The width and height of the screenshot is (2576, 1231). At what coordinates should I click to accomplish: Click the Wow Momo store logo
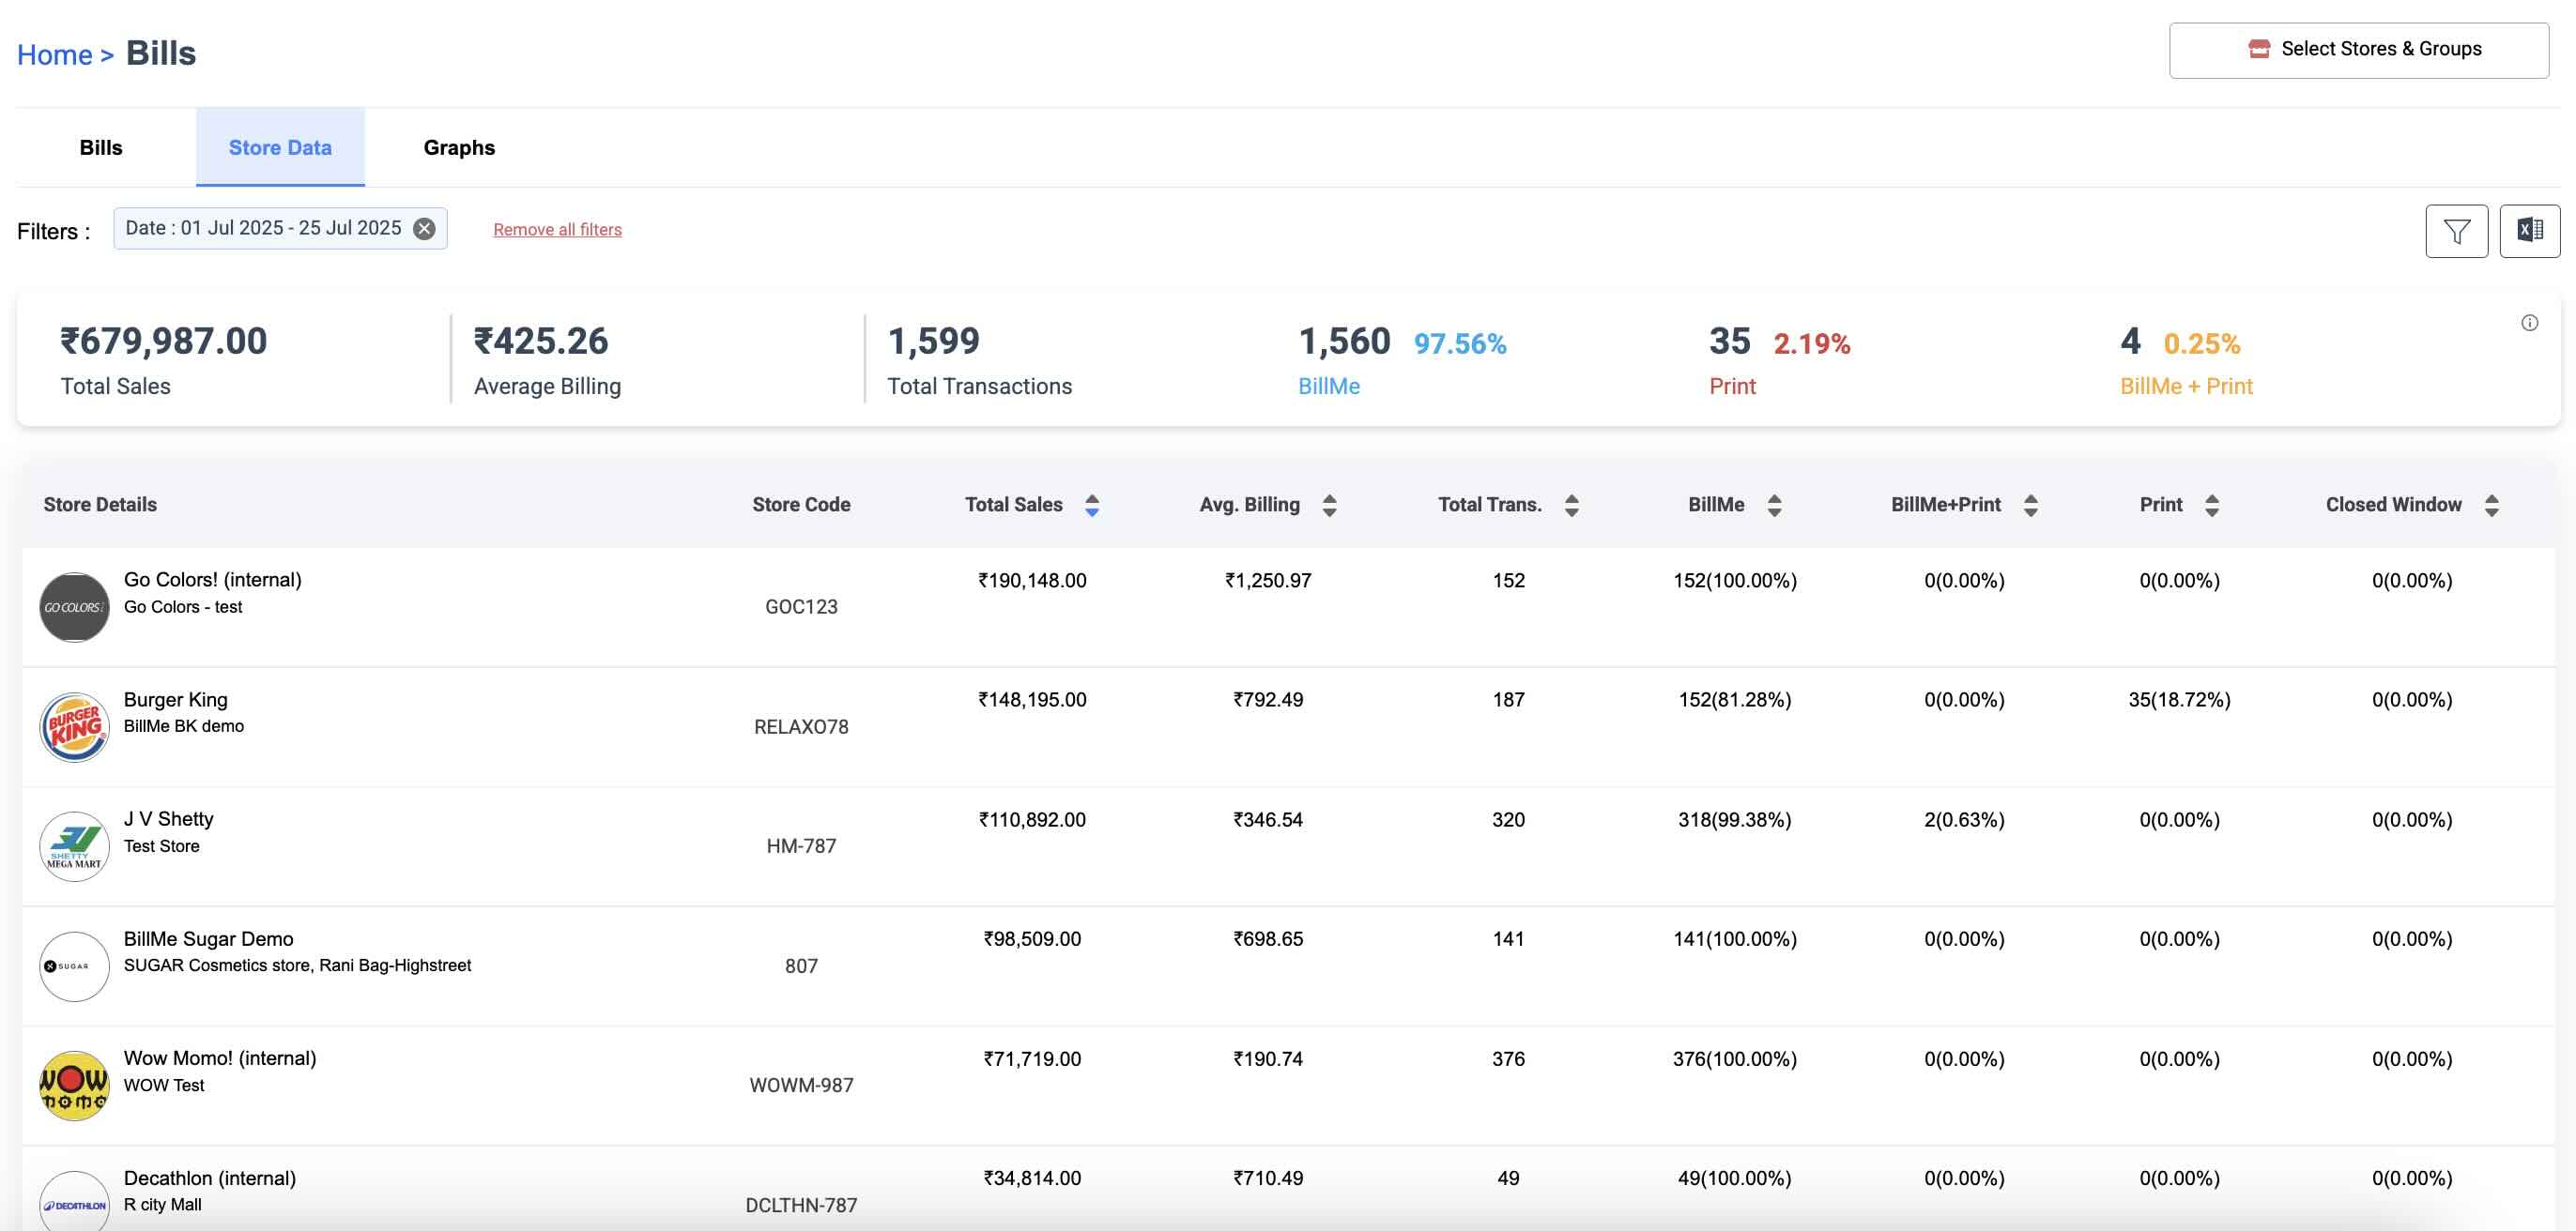(74, 1086)
